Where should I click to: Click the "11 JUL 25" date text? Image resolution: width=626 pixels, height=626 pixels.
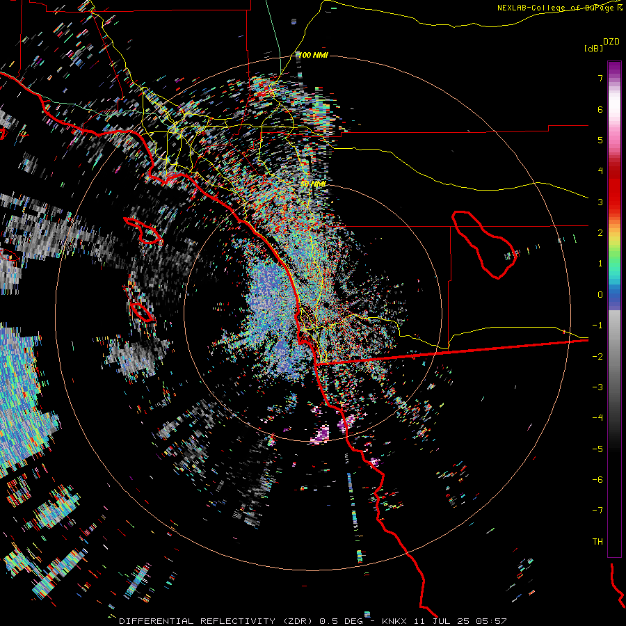pos(442,621)
